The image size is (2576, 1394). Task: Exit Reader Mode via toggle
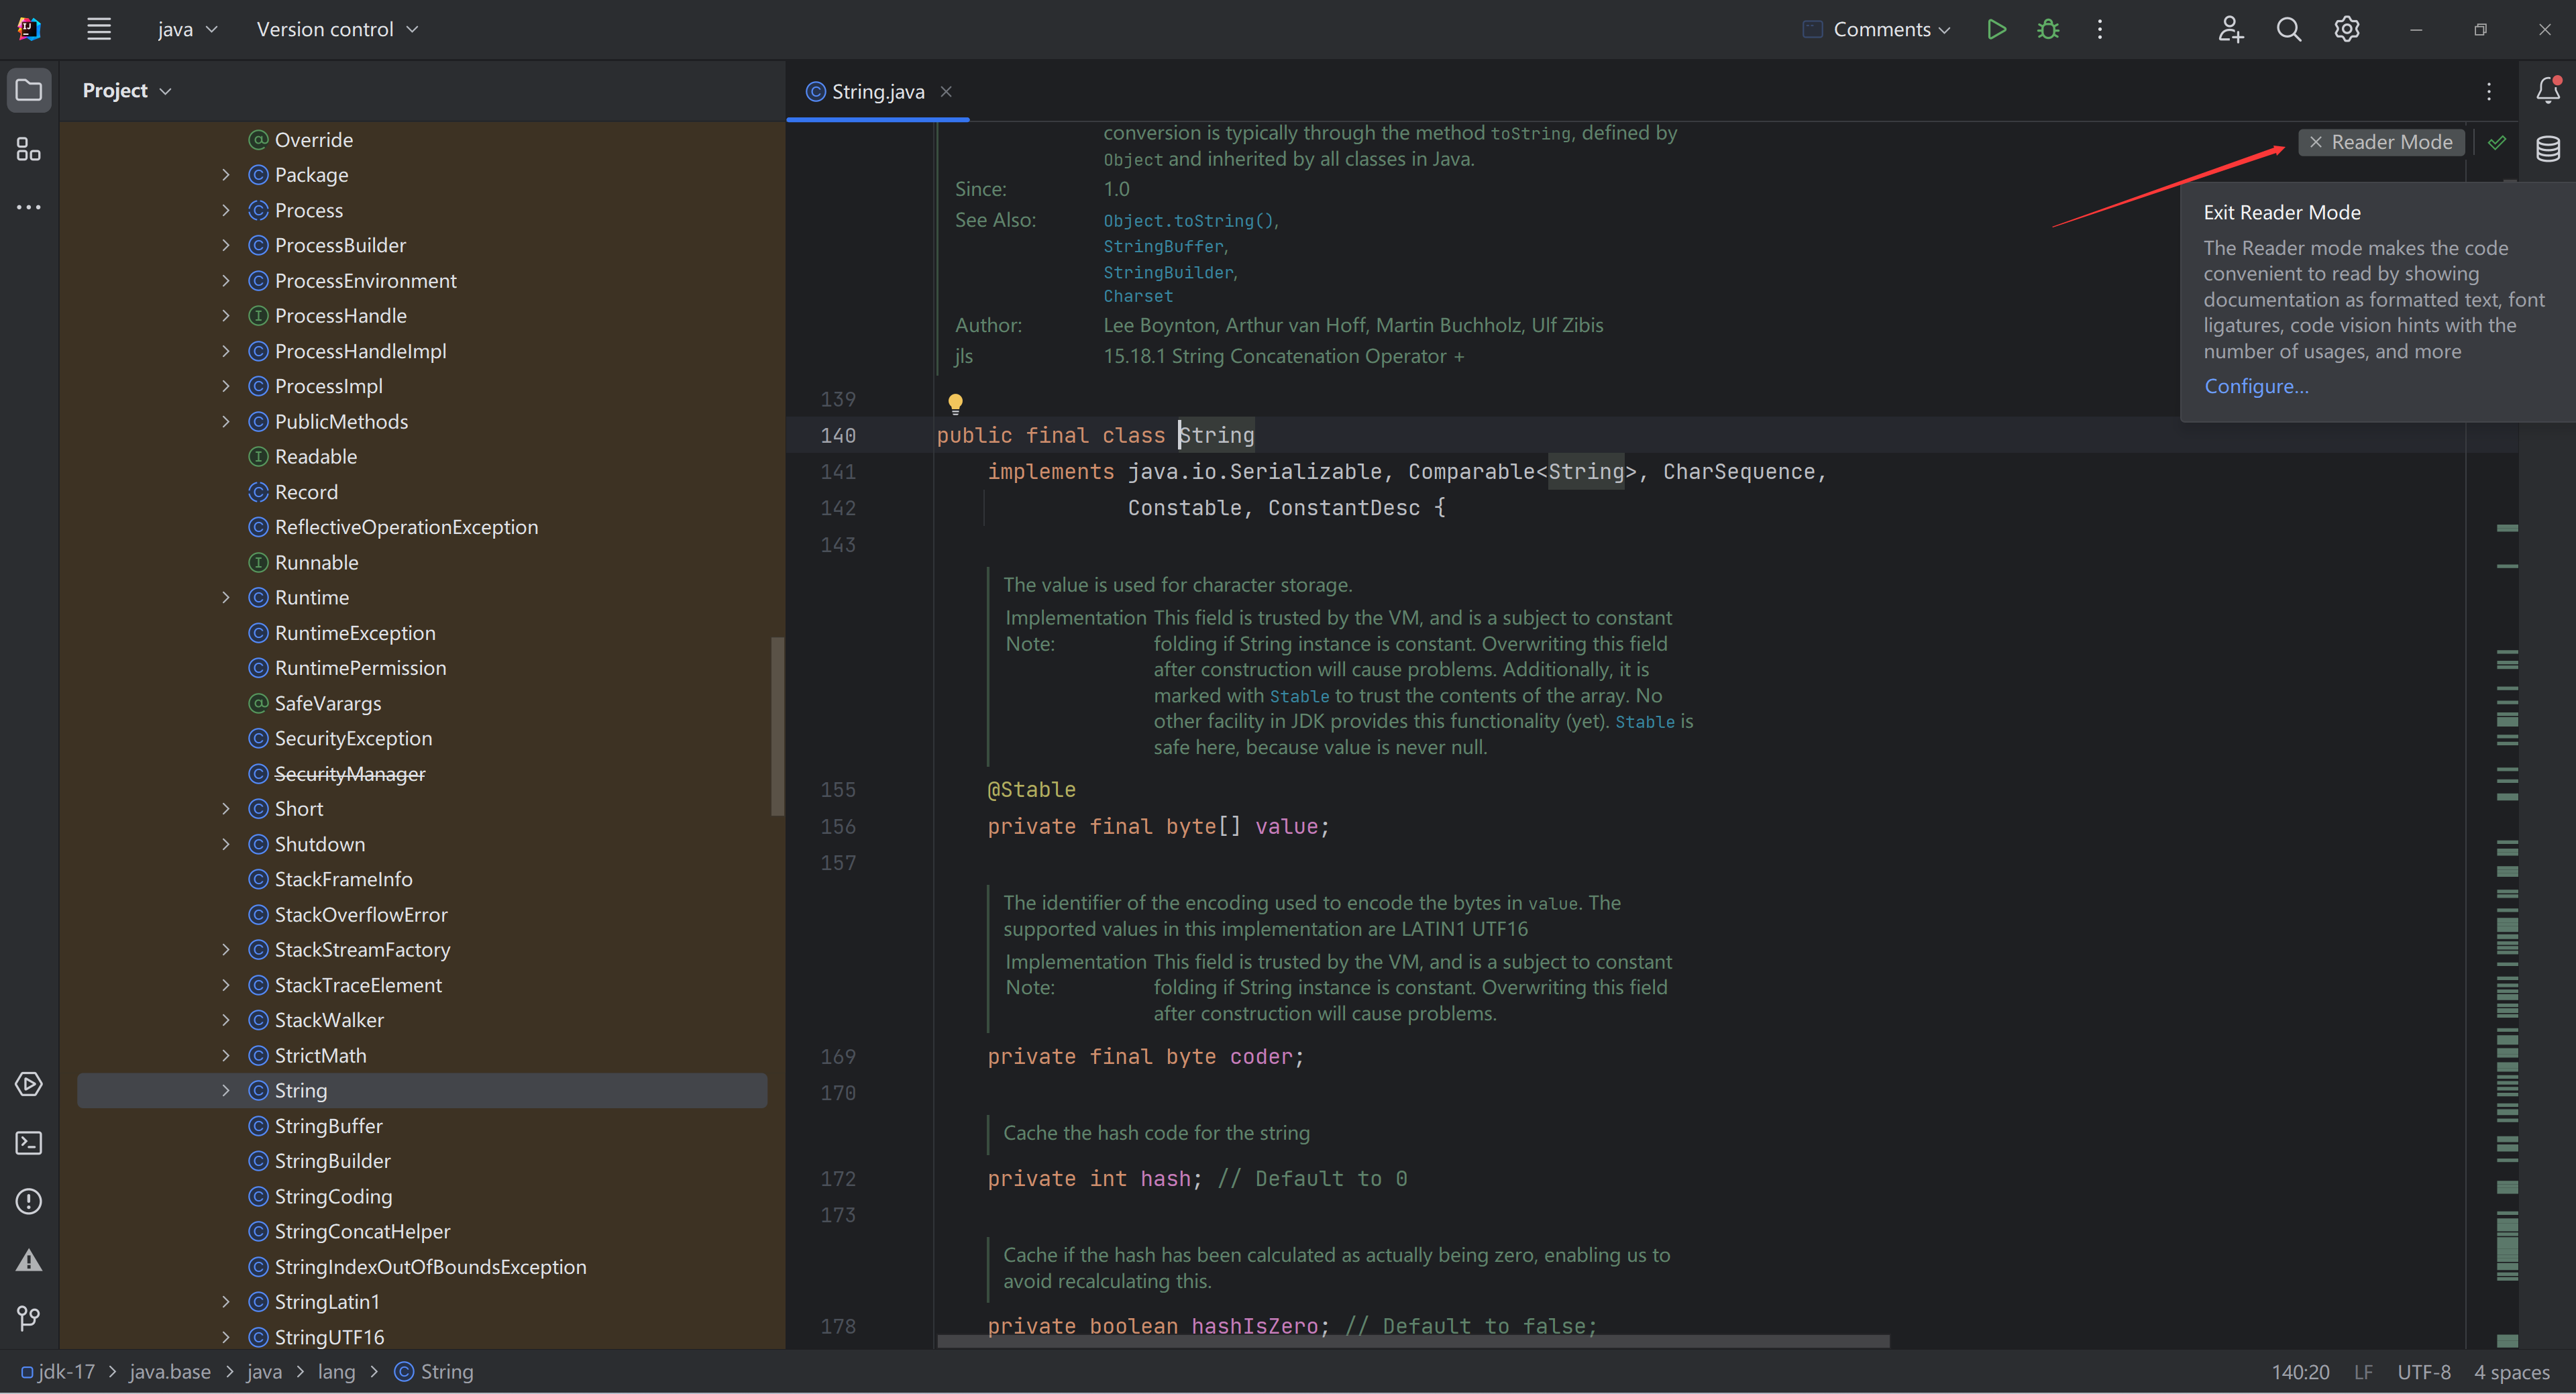coord(2381,142)
